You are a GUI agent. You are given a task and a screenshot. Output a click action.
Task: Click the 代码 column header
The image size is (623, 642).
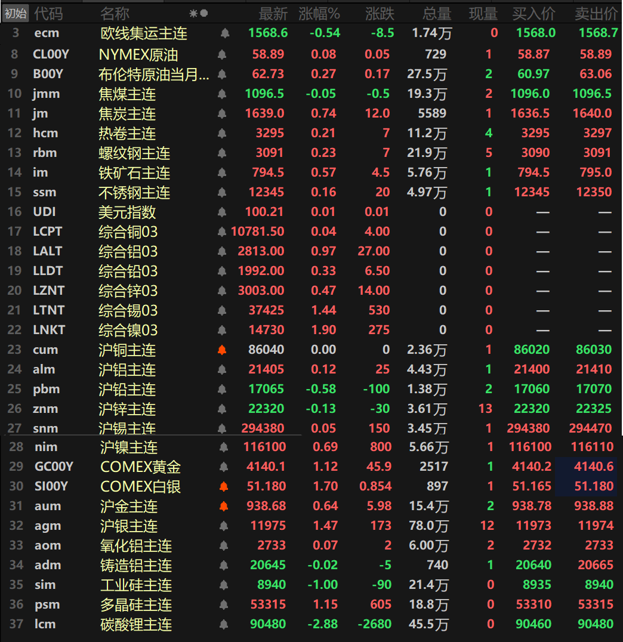click(48, 14)
